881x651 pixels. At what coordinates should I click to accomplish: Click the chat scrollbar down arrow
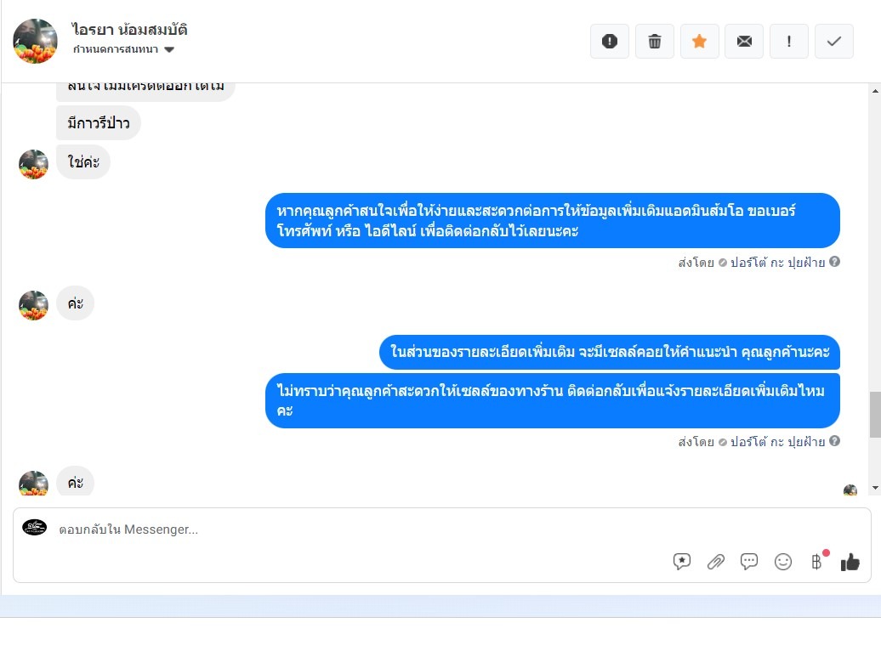tap(875, 488)
